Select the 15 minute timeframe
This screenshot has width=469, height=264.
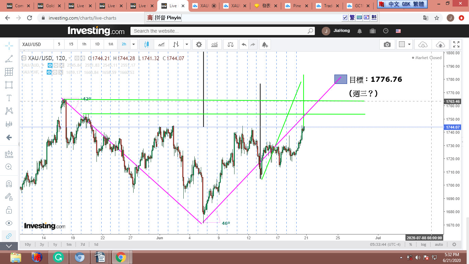pos(71,44)
